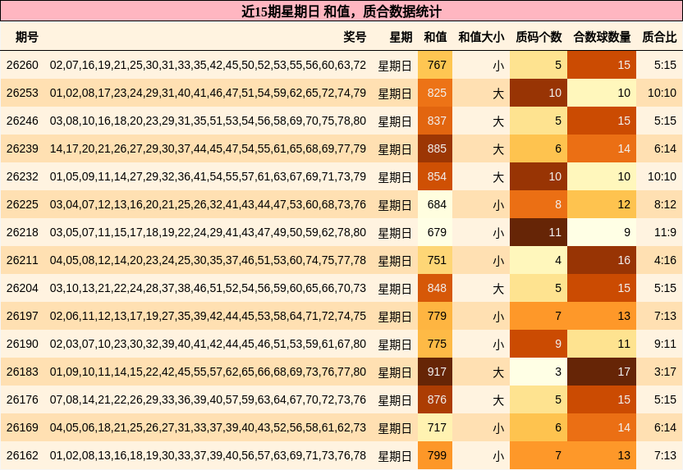
Task: Click the 小 size cell in row 26225
Action: [x=498, y=204]
